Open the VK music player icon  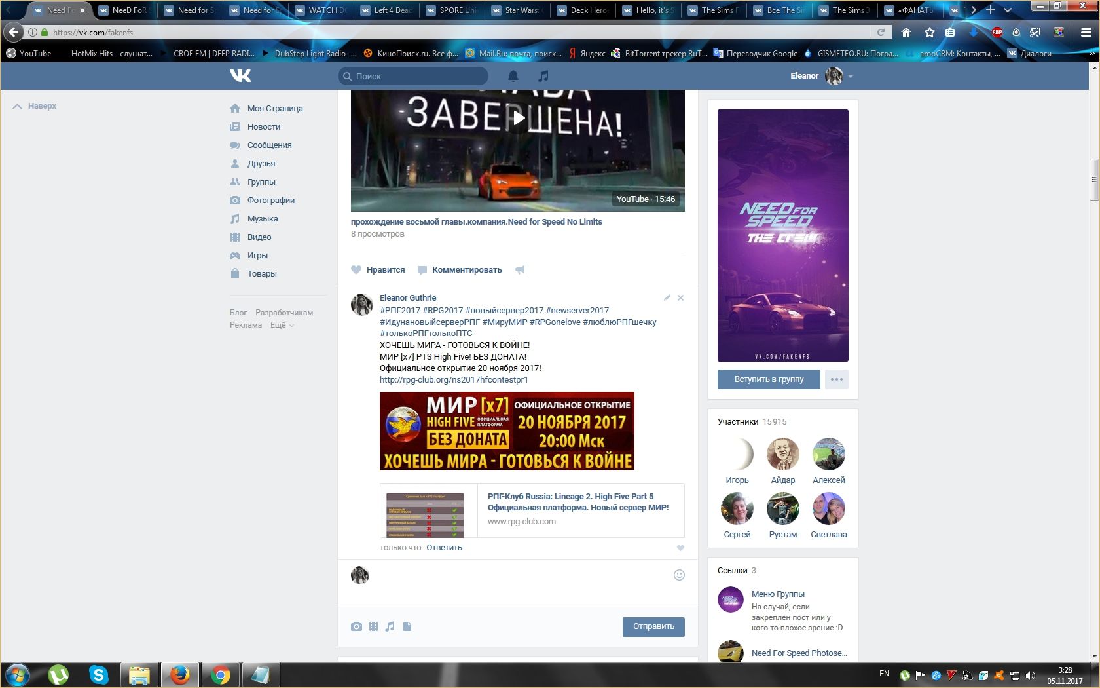coord(542,76)
